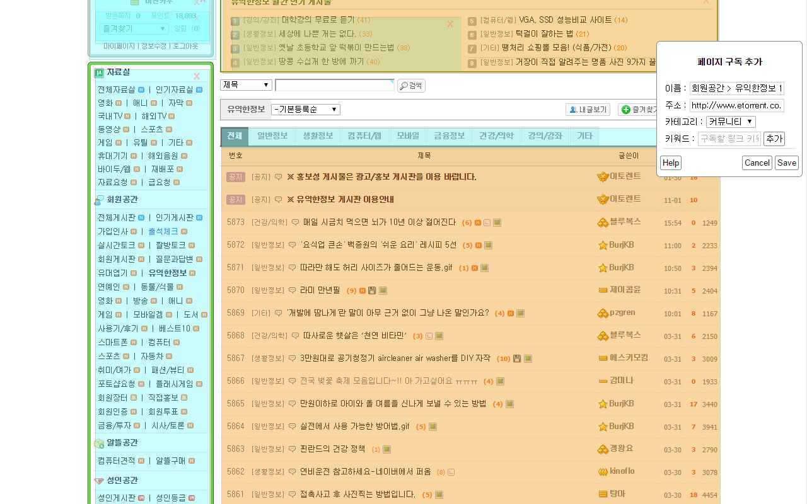Click Save in the subscription popup
807x504 pixels.
[786, 163]
